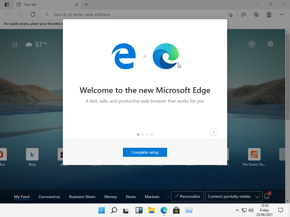The image size is (290, 217).
Task: Open page settings gear icon
Action: point(270,44)
